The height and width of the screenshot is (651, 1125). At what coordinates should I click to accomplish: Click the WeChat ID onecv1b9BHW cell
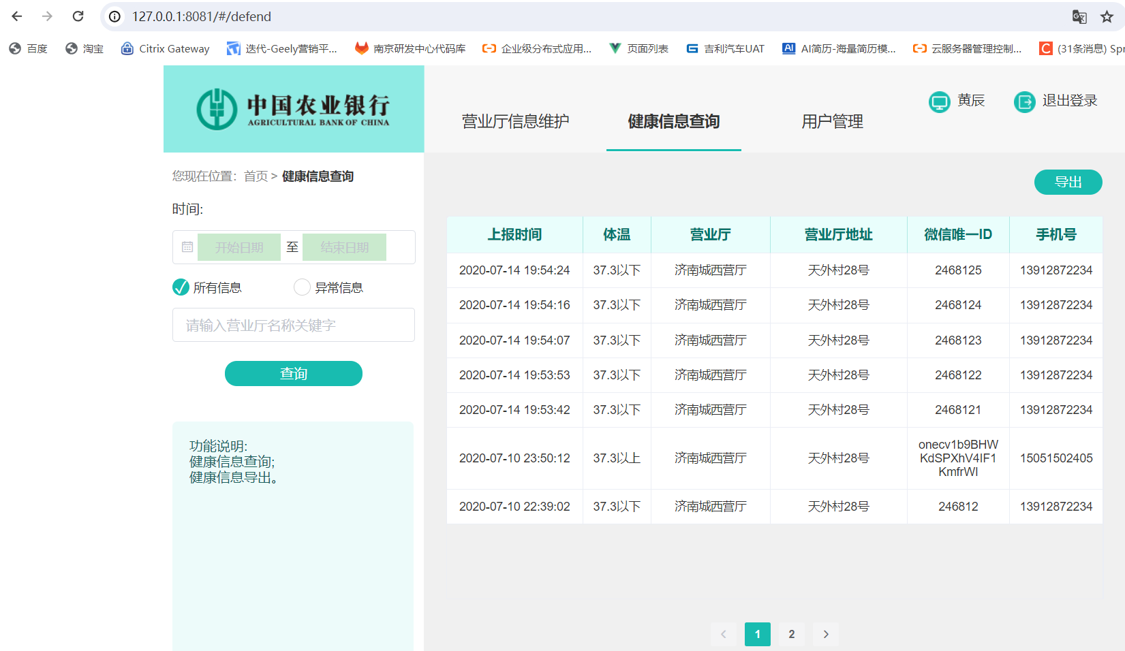click(958, 458)
